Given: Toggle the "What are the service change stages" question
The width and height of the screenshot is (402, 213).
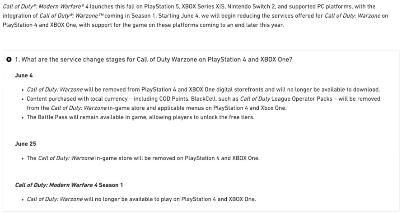Looking at the screenshot, I should (x=154, y=60).
